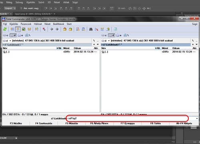Screen dimensions: 200x144
Task: Toggle pressed drive d button in left panel
Action: (13, 35)
